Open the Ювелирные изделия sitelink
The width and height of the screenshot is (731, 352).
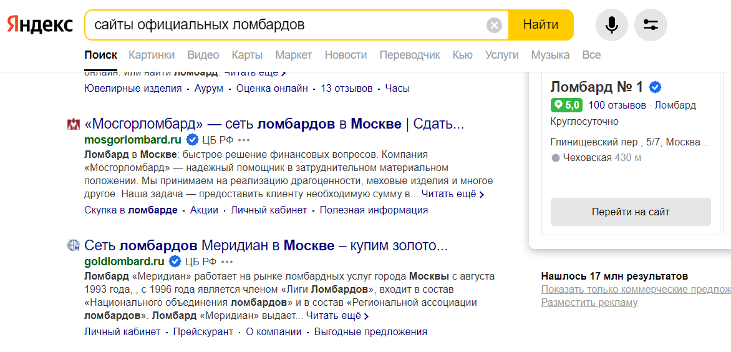coord(133,89)
